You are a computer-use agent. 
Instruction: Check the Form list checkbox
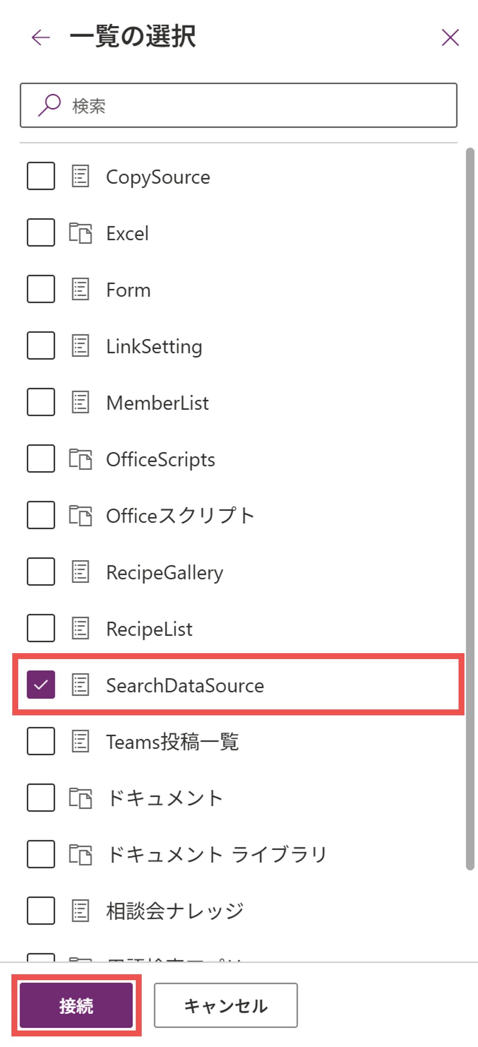click(x=41, y=289)
